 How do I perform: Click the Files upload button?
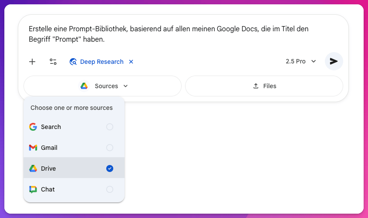pyautogui.click(x=264, y=86)
